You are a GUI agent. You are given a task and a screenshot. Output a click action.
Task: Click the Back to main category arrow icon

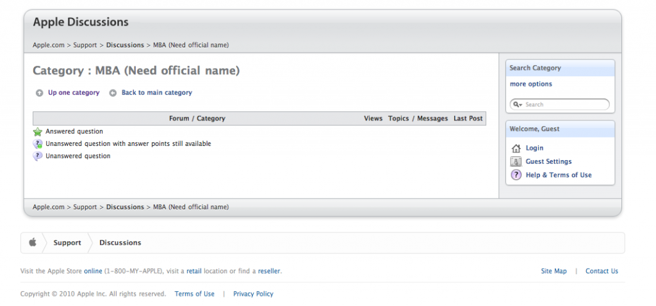pyautogui.click(x=113, y=93)
